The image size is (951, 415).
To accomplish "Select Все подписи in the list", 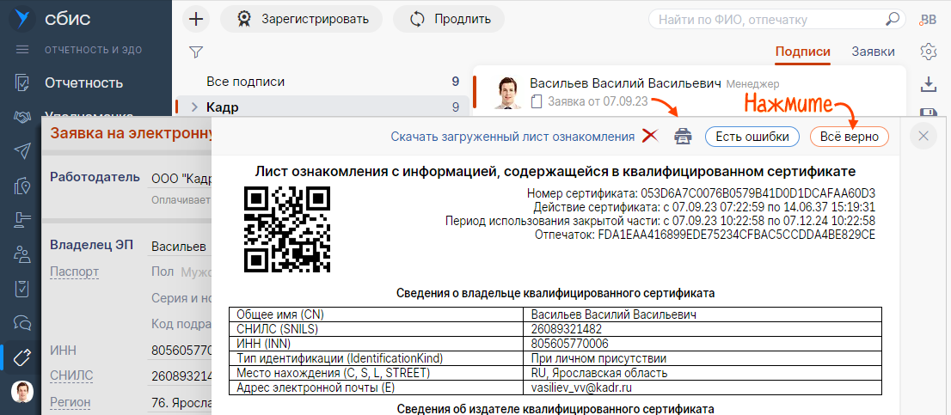I will click(x=245, y=82).
